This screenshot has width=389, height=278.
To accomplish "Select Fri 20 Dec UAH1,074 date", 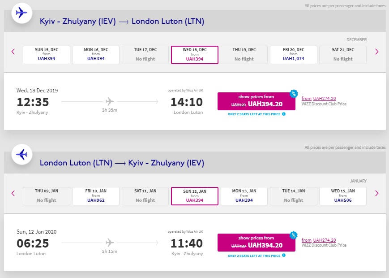I will [294, 55].
